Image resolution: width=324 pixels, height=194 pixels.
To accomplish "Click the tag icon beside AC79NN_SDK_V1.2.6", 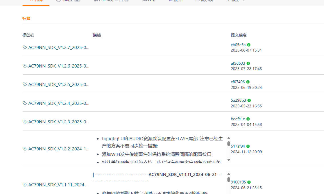I will coord(25,66).
